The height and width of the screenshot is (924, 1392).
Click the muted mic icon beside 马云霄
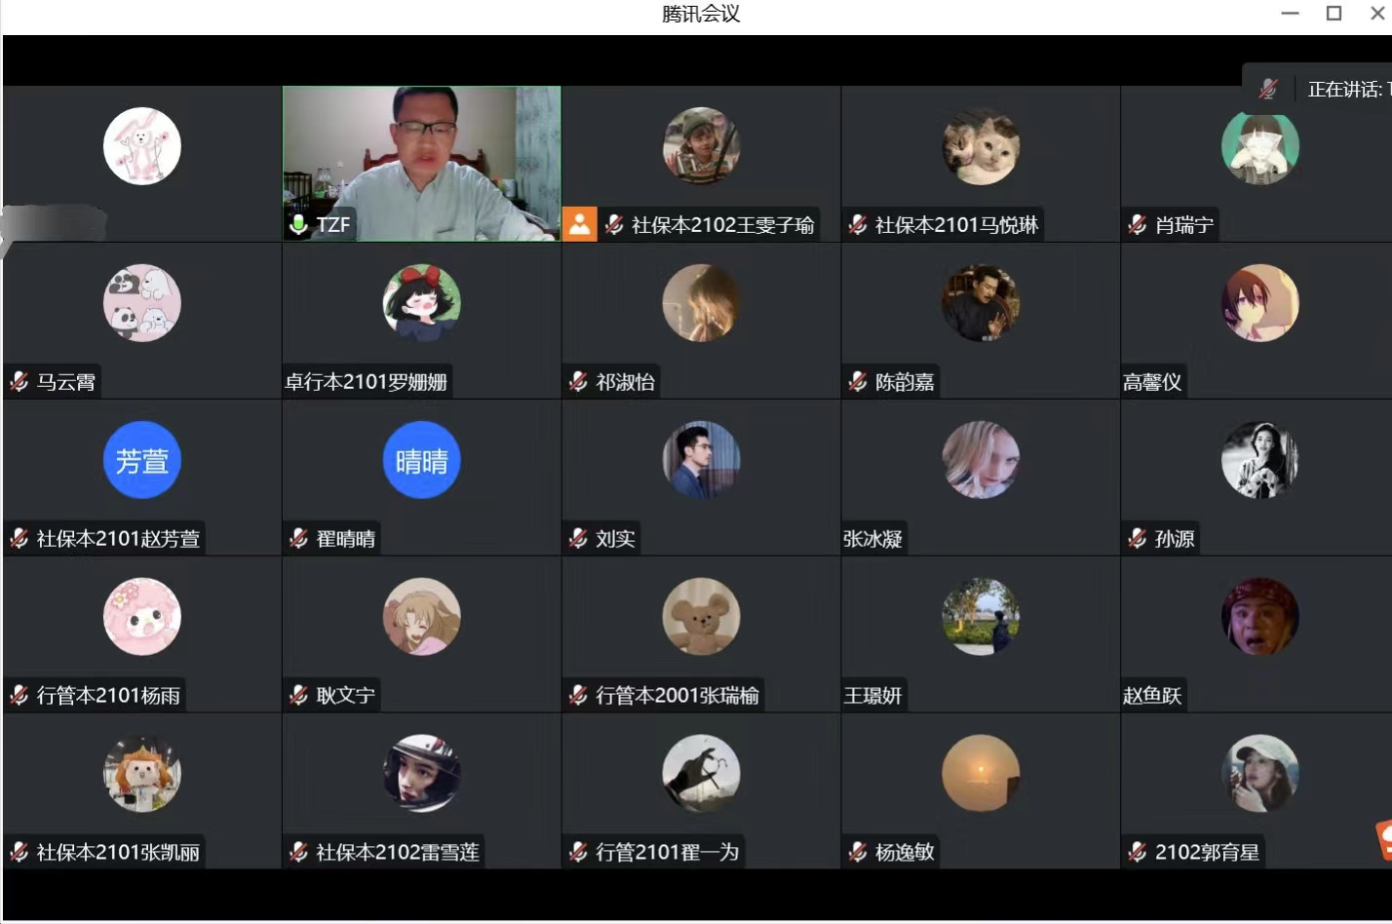(19, 382)
